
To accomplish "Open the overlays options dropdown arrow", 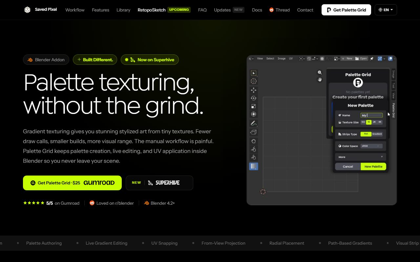I will coord(395,59).
